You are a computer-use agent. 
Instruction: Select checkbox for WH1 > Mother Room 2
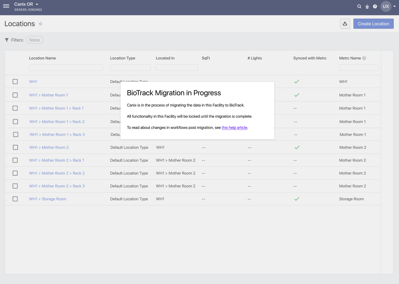[15, 147]
